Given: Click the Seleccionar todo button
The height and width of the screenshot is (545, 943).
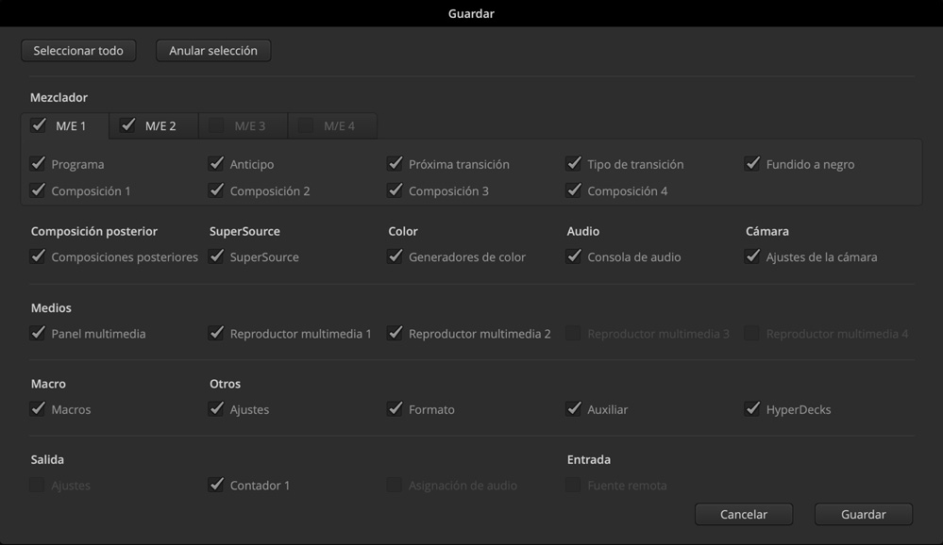Looking at the screenshot, I should (78, 51).
